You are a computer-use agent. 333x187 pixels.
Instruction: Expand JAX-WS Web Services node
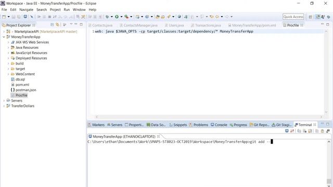coord(8,42)
